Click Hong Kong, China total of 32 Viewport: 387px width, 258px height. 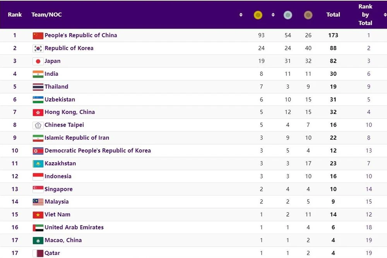[x=333, y=112]
